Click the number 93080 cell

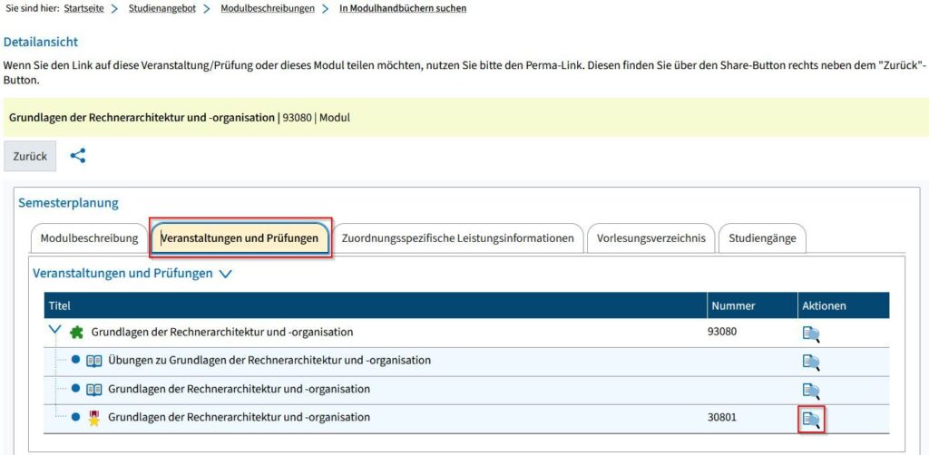pyautogui.click(x=722, y=332)
